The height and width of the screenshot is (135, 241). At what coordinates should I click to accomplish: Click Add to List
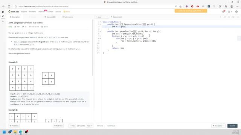(x=34, y=27)
